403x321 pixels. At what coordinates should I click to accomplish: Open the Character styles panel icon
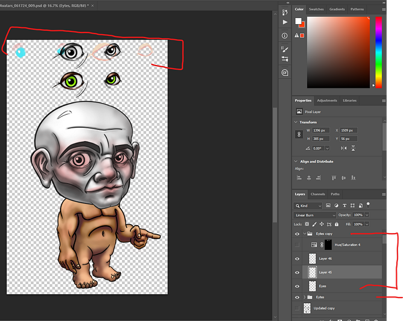(285, 73)
